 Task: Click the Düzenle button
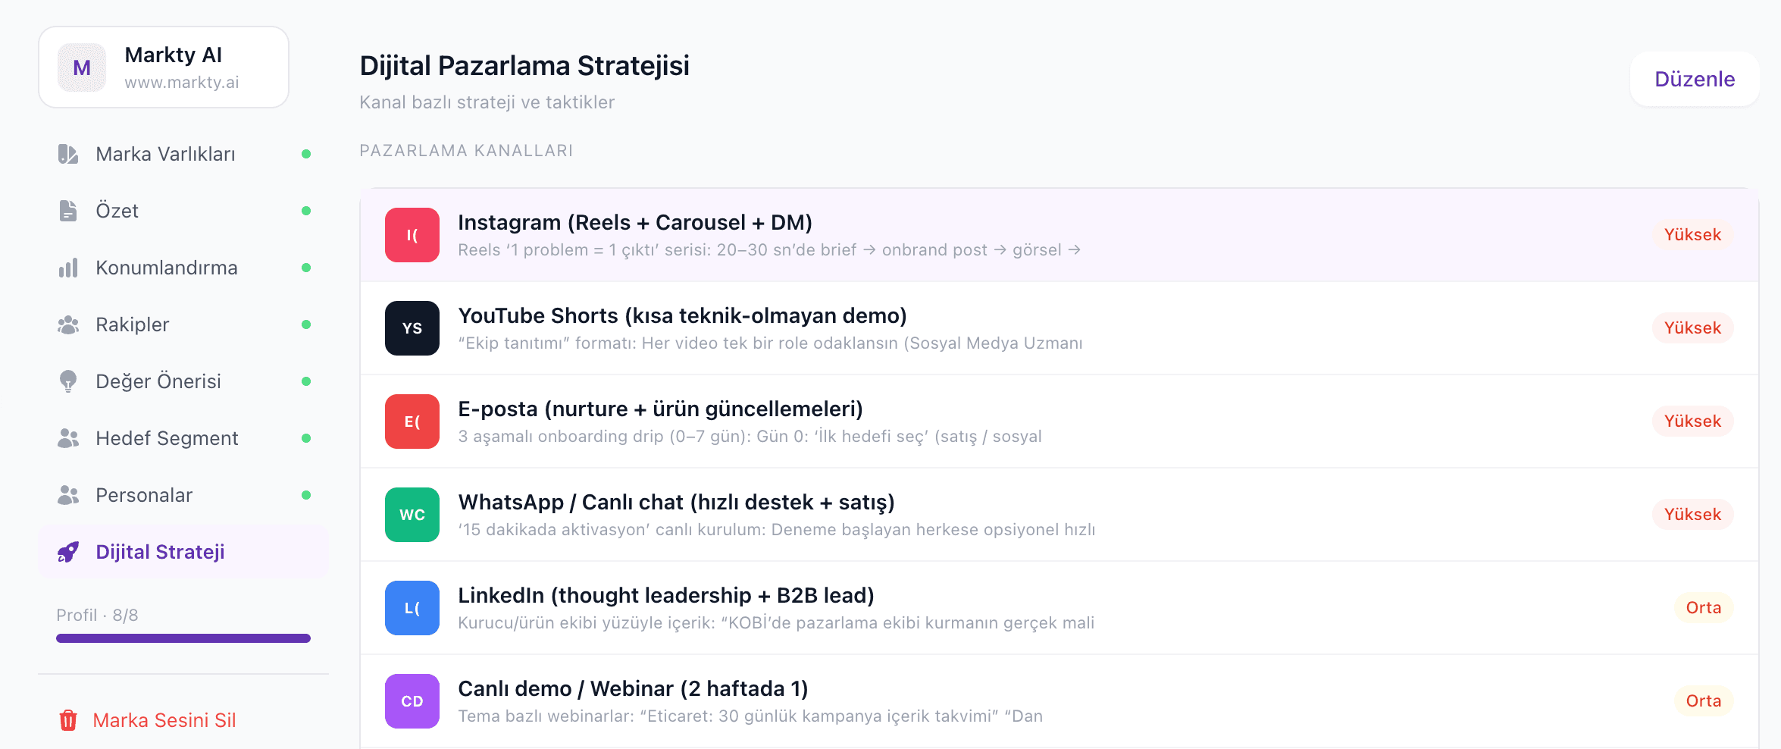[x=1694, y=79]
